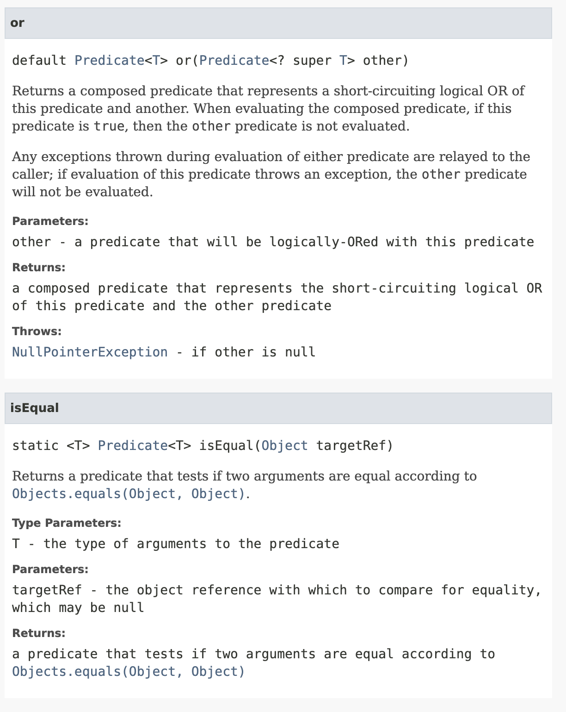This screenshot has height=712, width=566.
Task: Click the 'true' code word in or description
Action: (109, 126)
